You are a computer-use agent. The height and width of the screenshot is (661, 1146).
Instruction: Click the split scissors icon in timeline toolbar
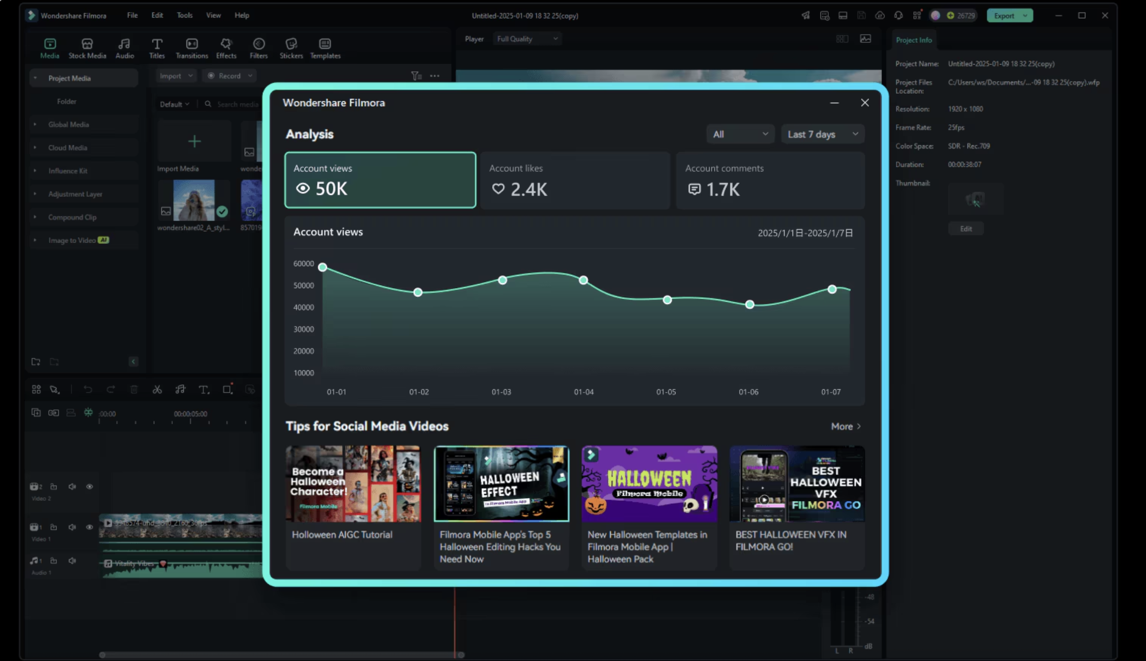[x=157, y=390]
